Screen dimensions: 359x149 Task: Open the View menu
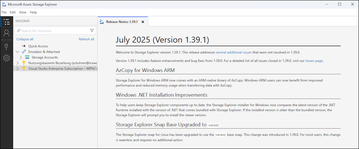23,12
